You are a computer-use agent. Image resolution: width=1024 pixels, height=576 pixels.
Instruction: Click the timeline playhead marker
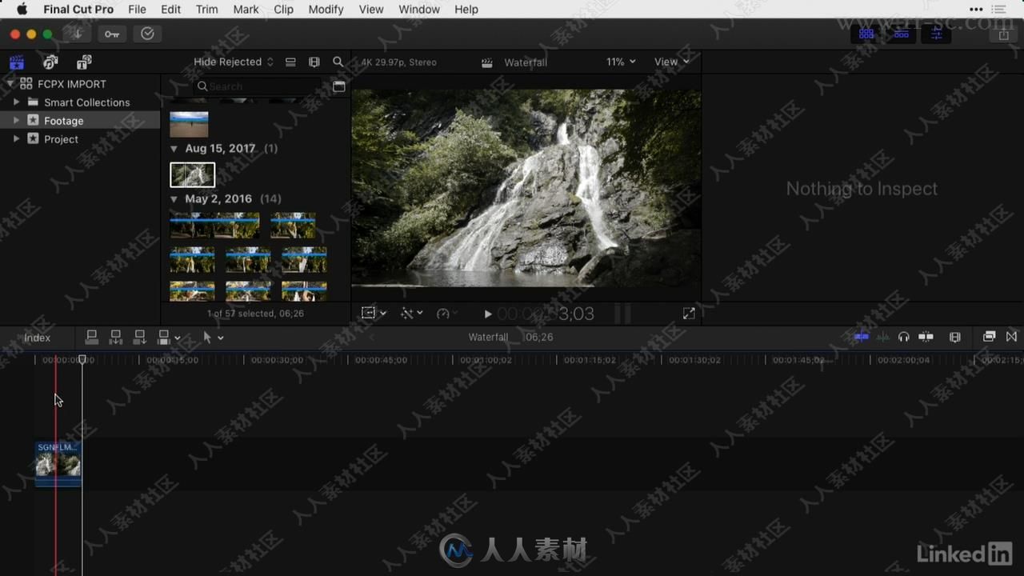point(82,360)
